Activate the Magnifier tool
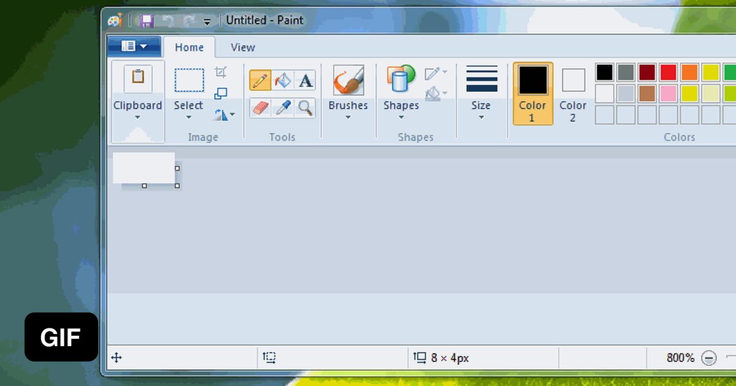This screenshot has width=736, height=386. (305, 108)
